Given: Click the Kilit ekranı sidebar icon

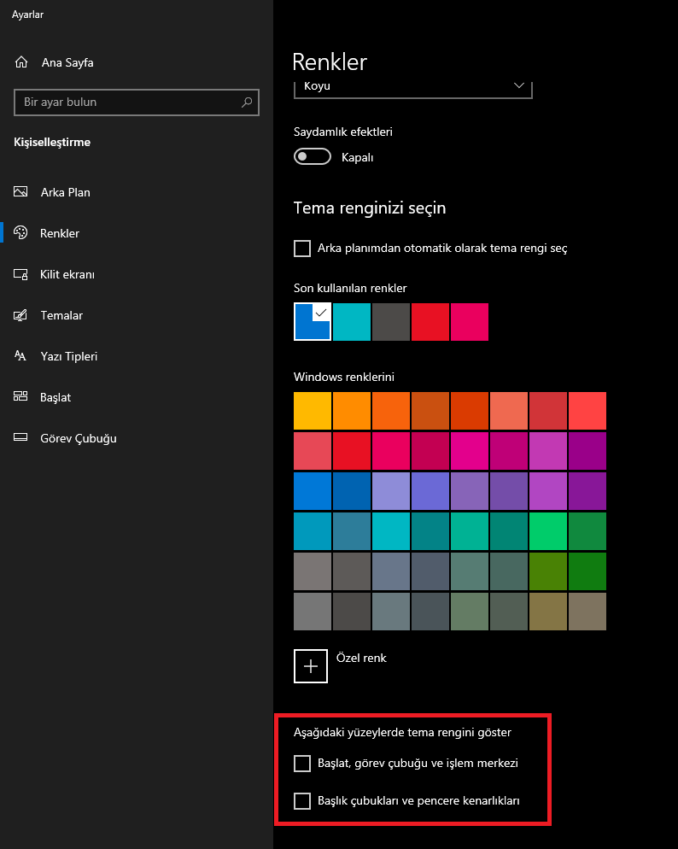Looking at the screenshot, I should click(21, 274).
